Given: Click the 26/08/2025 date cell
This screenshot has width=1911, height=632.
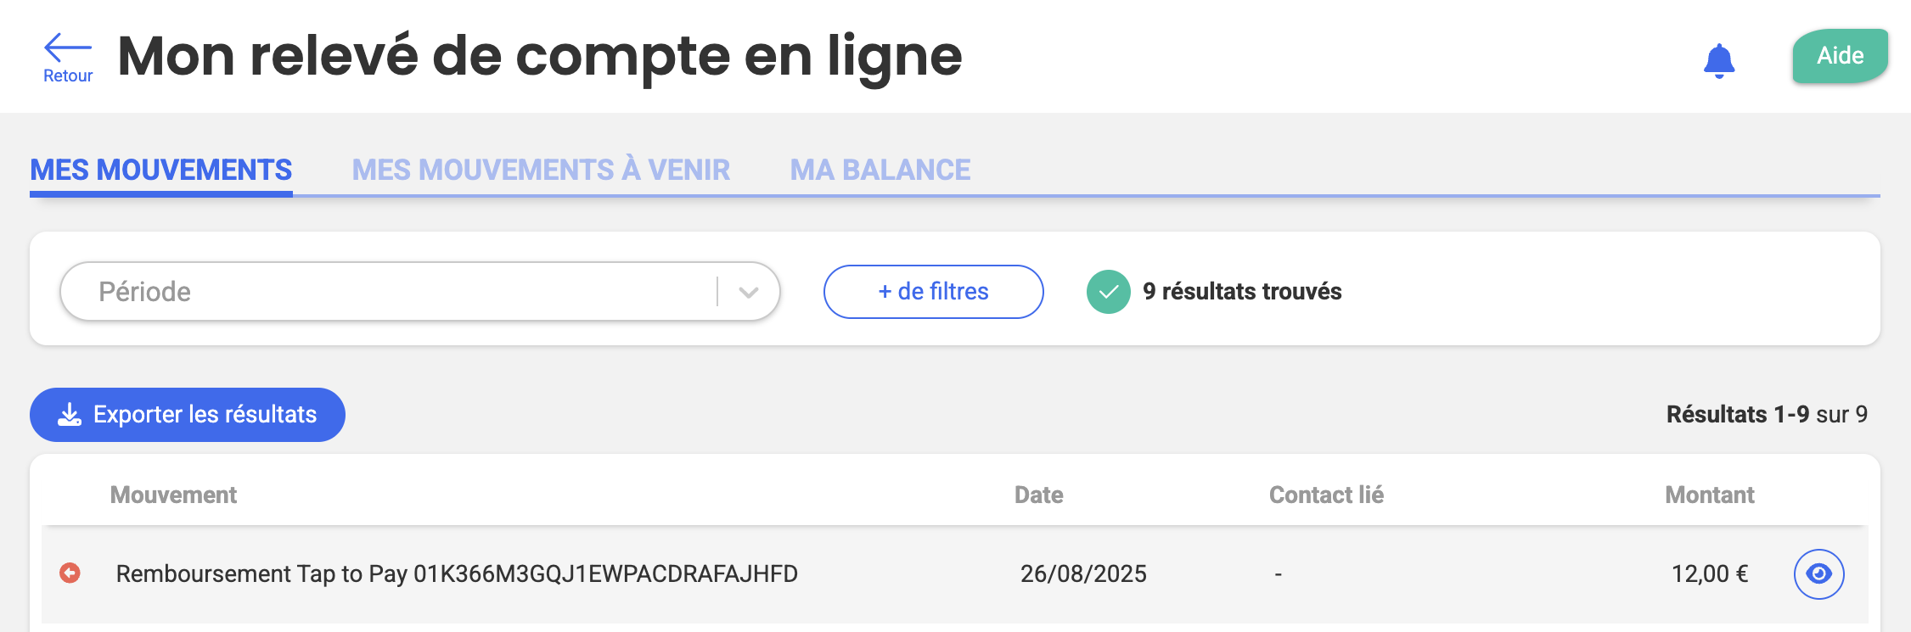Looking at the screenshot, I should pyautogui.click(x=1083, y=574).
